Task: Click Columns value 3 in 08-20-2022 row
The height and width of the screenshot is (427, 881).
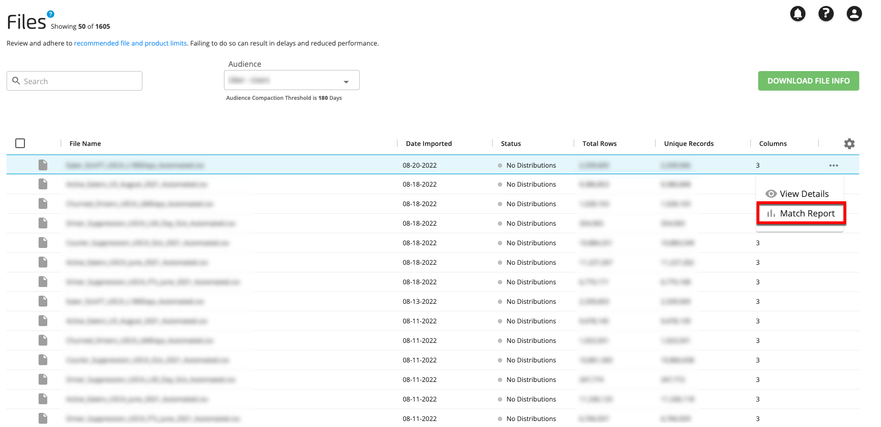Action: point(758,165)
